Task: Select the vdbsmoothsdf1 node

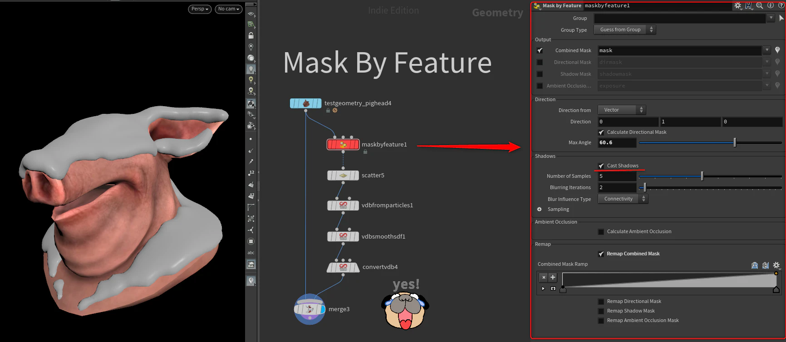Action: pos(343,236)
